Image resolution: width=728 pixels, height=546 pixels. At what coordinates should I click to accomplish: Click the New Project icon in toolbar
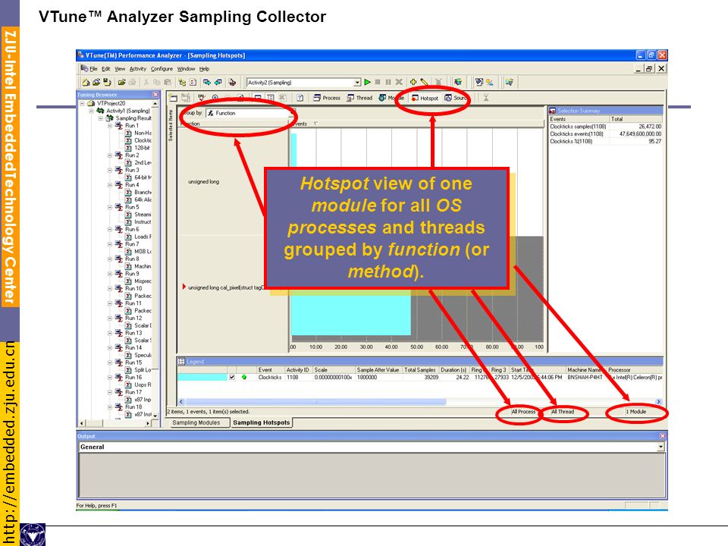point(86,82)
